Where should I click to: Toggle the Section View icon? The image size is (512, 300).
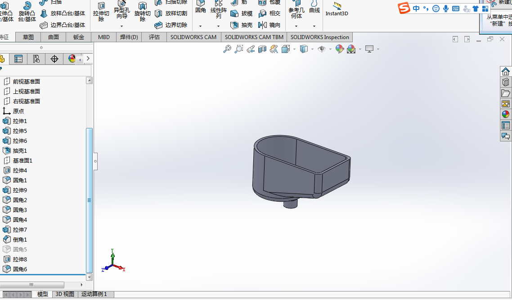(262, 49)
